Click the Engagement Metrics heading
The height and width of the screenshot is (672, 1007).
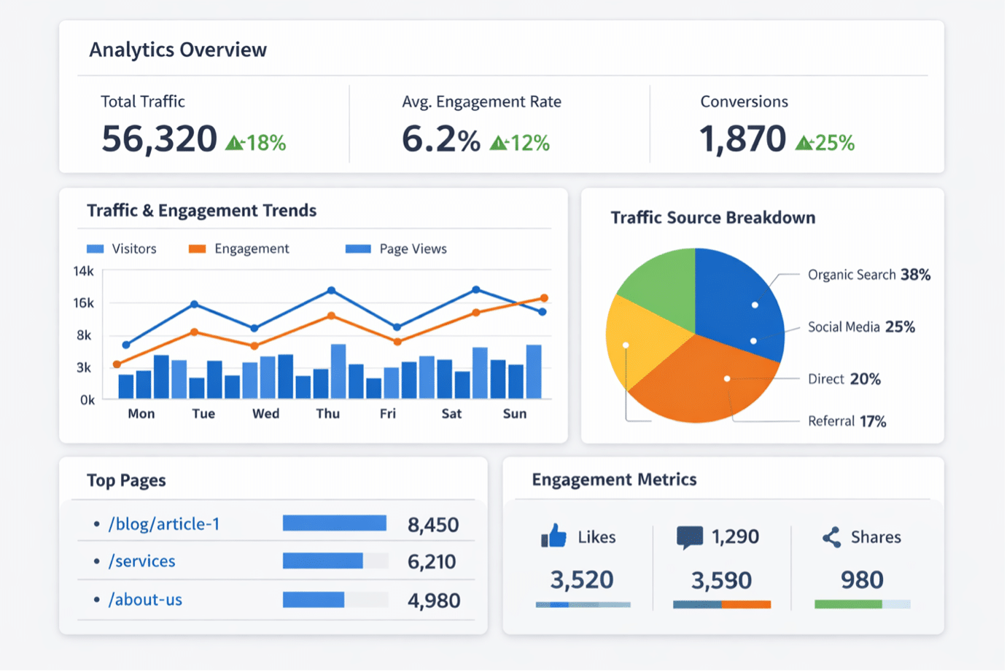click(614, 480)
